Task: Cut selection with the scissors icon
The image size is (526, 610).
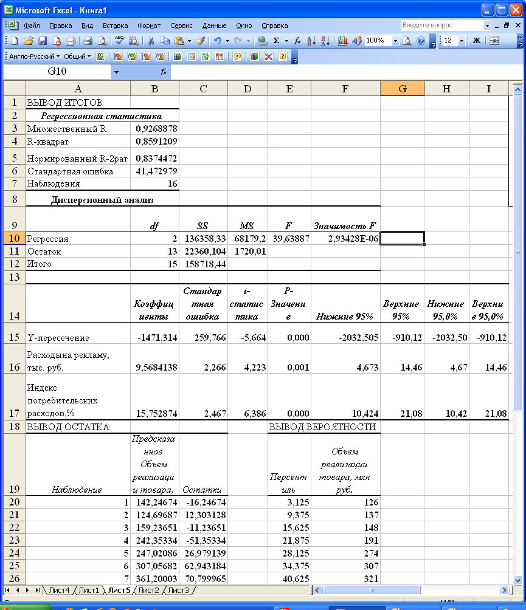Action: coord(151,41)
